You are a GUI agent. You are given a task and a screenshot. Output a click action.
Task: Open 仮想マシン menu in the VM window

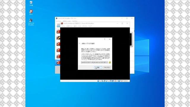click(69, 26)
